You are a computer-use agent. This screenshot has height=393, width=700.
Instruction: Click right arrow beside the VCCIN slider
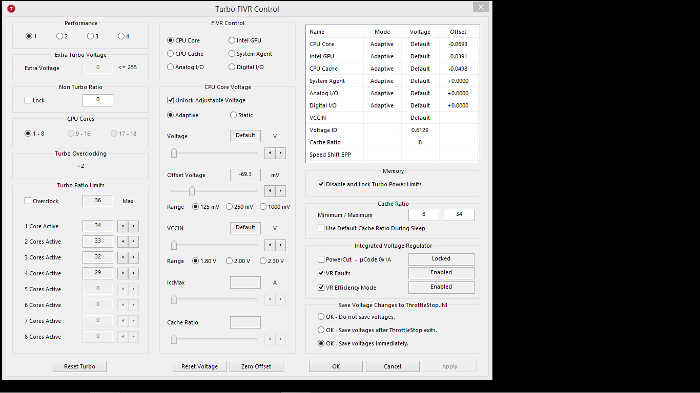(x=280, y=245)
